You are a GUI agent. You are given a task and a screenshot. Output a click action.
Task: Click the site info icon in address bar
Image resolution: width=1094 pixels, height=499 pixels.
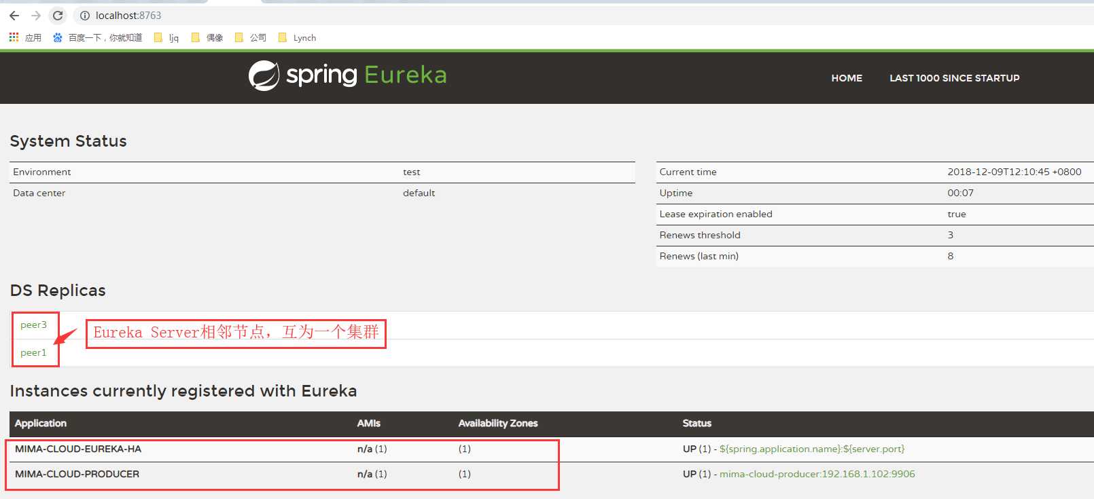(85, 16)
